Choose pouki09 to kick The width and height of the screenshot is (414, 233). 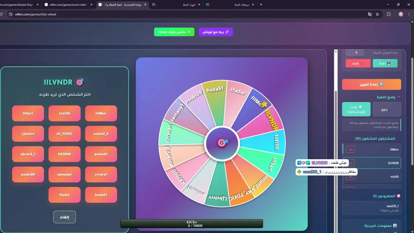28,174
